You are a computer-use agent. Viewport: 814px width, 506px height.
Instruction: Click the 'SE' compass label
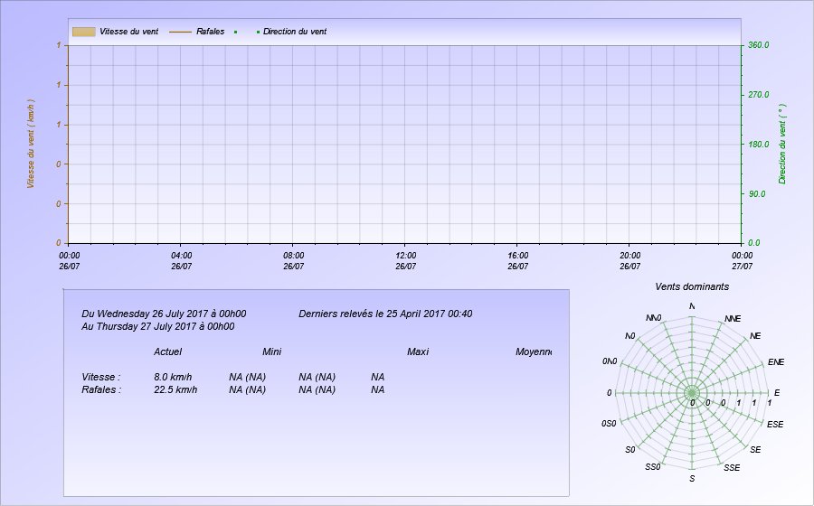(x=755, y=449)
